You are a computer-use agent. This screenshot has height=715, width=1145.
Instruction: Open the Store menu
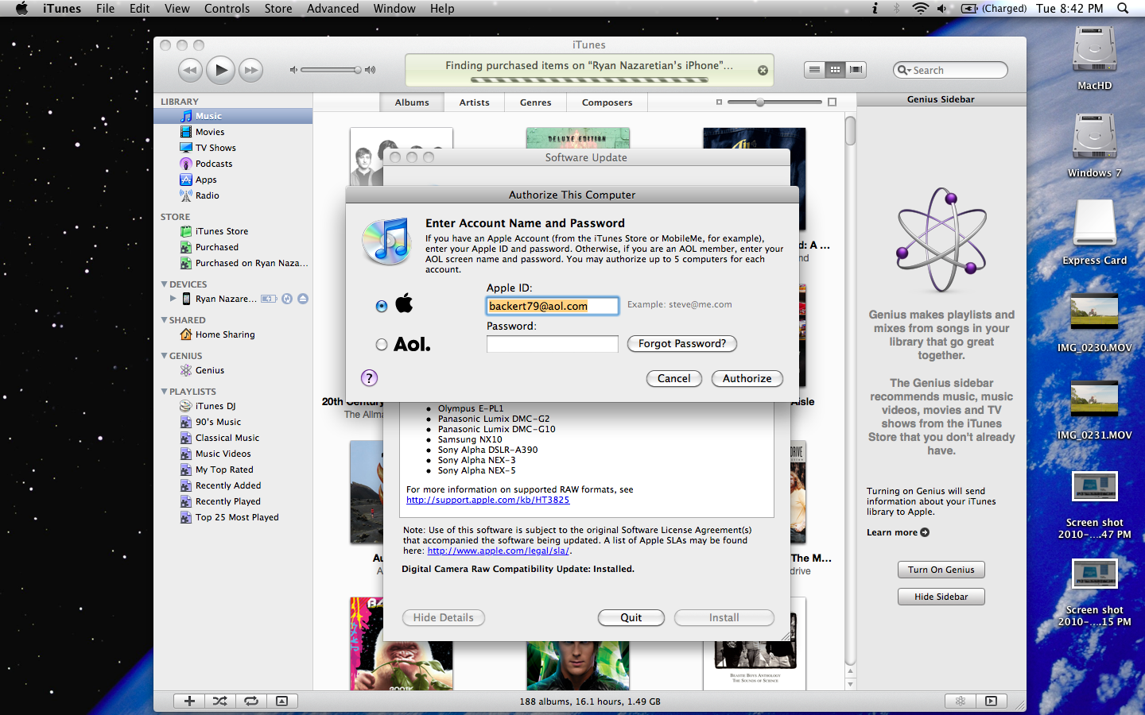[x=278, y=9]
